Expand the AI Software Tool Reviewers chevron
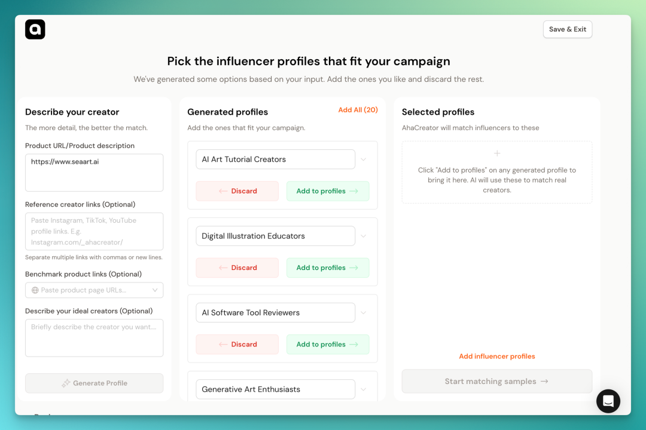 click(x=364, y=313)
